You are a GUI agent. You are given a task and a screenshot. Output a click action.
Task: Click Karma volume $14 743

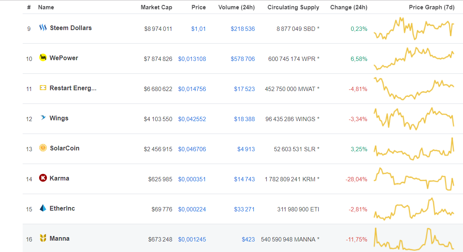[x=244, y=179]
